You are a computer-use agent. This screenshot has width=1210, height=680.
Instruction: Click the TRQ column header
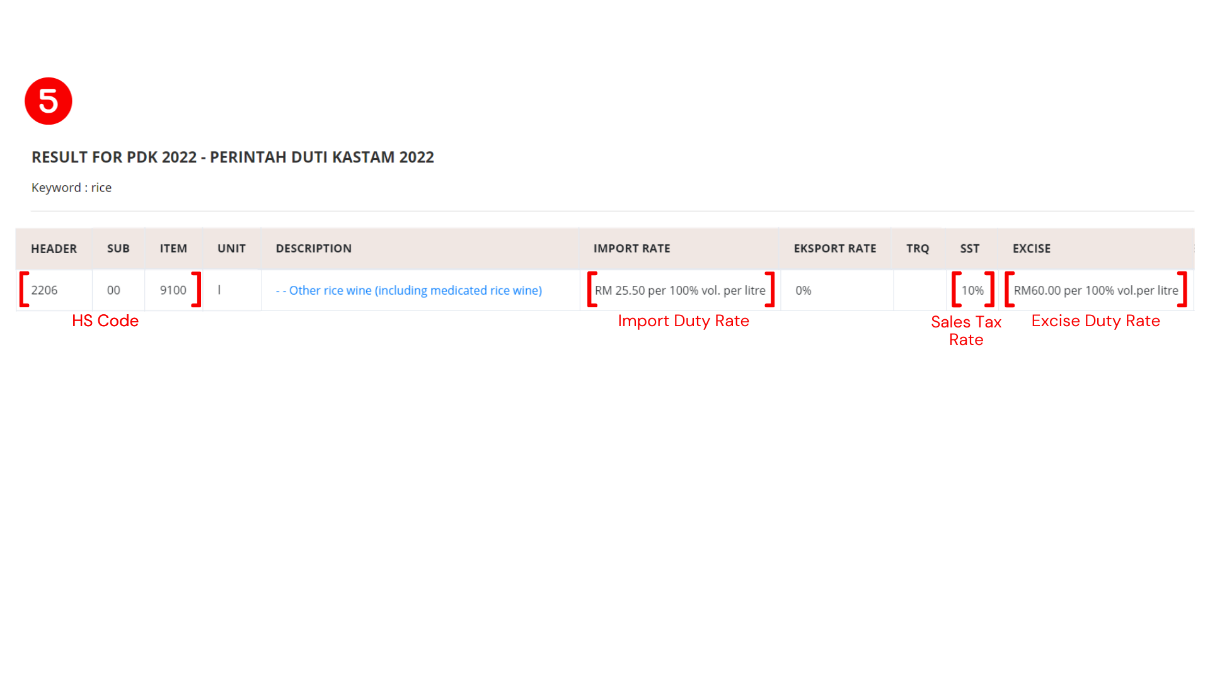click(x=917, y=249)
